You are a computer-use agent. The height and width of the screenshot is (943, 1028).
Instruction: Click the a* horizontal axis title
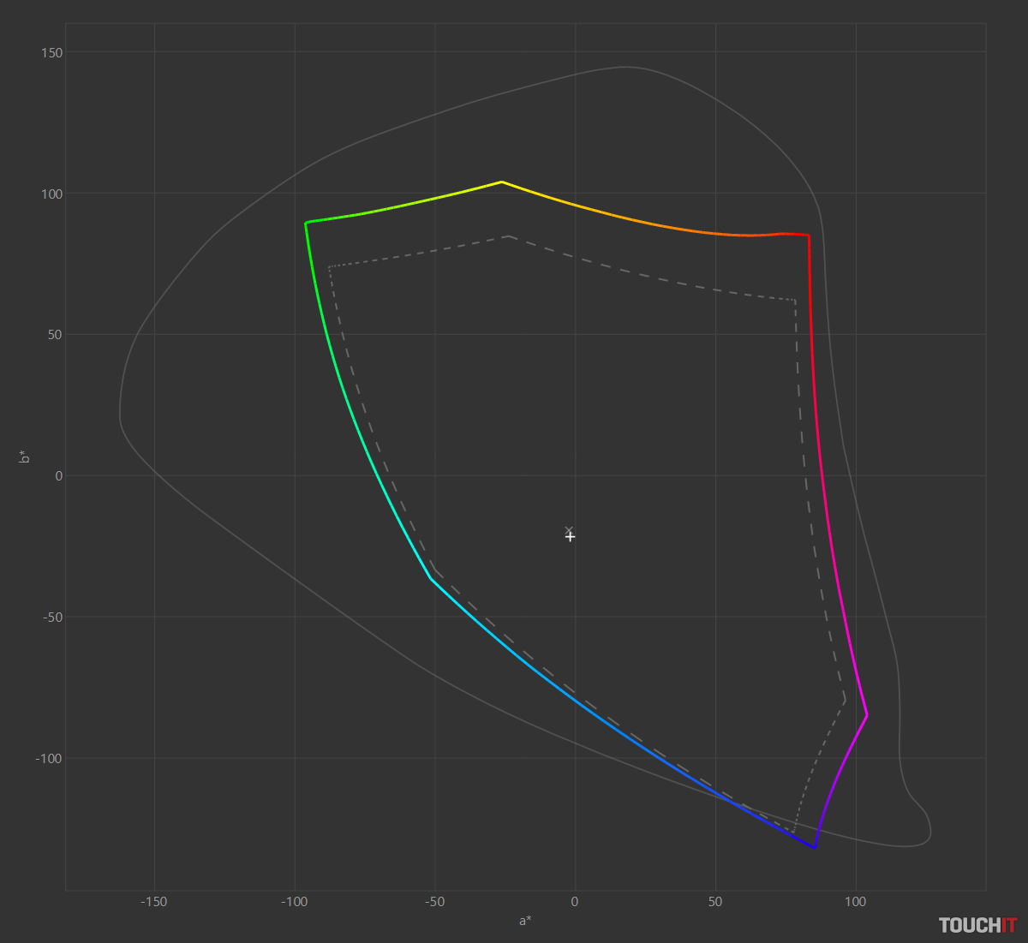click(525, 921)
